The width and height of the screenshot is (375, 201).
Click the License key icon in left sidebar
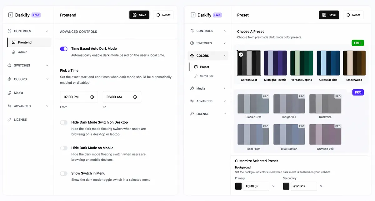10,120
